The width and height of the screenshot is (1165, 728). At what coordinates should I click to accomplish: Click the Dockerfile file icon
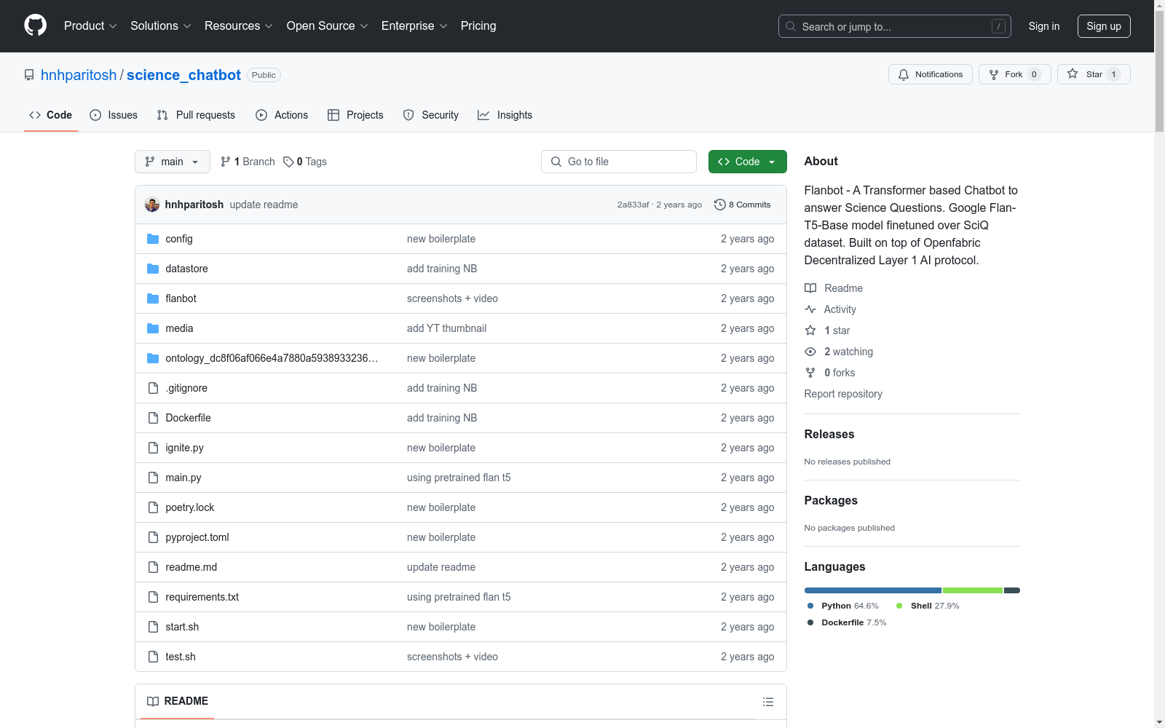(x=153, y=418)
